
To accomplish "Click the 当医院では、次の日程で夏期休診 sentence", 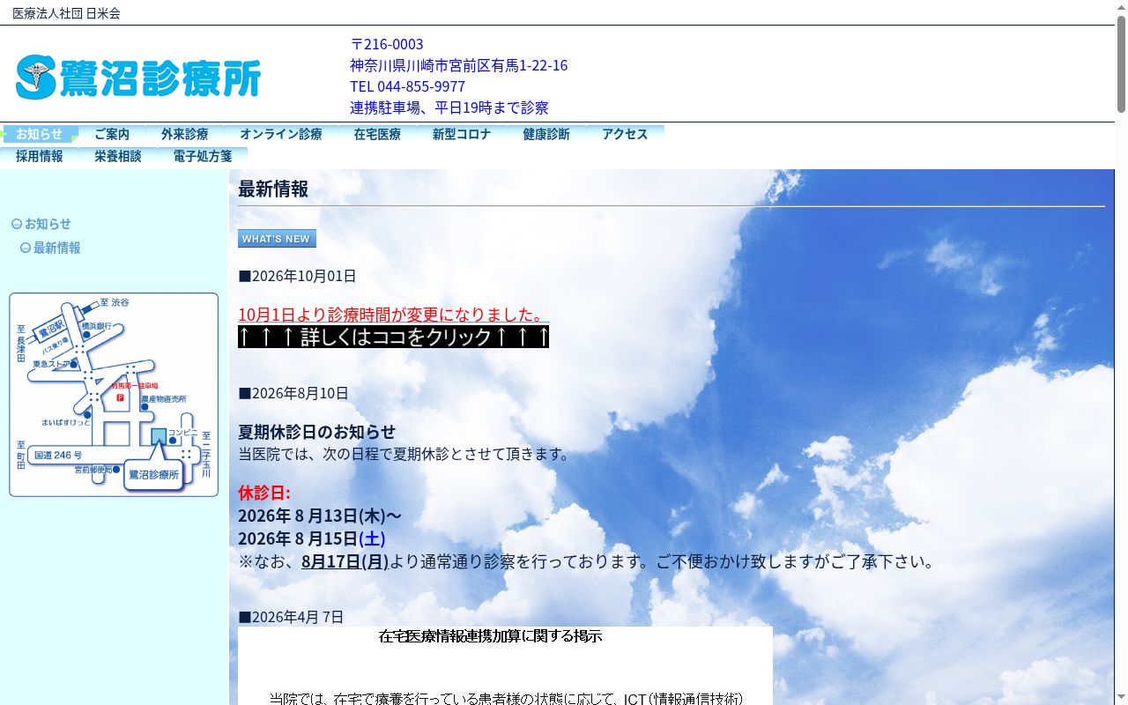I will tap(405, 454).
